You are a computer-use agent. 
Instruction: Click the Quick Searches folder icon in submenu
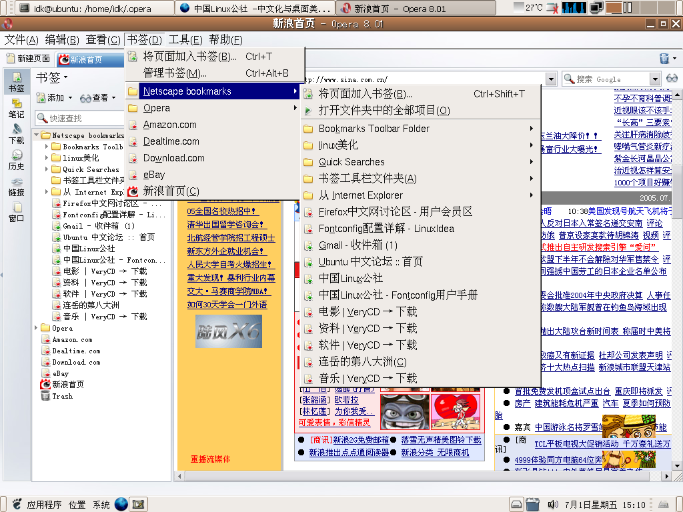click(x=308, y=163)
